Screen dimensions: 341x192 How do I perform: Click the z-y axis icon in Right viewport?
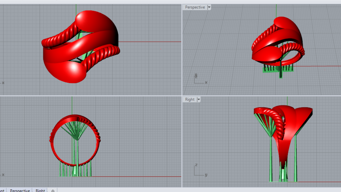[200, 171]
